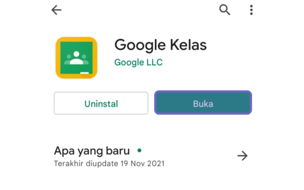
Task: Click the yellow border of the app icon
Action: pos(58,58)
